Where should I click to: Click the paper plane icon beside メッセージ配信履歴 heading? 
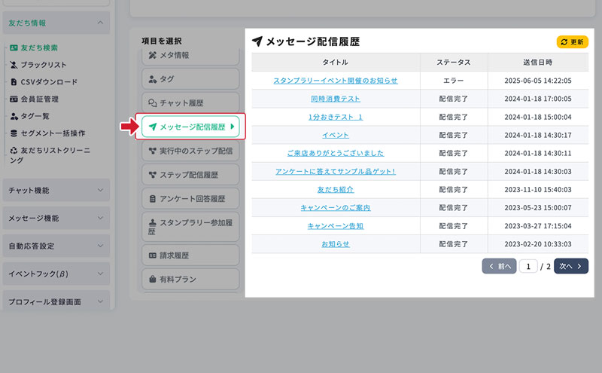point(257,41)
